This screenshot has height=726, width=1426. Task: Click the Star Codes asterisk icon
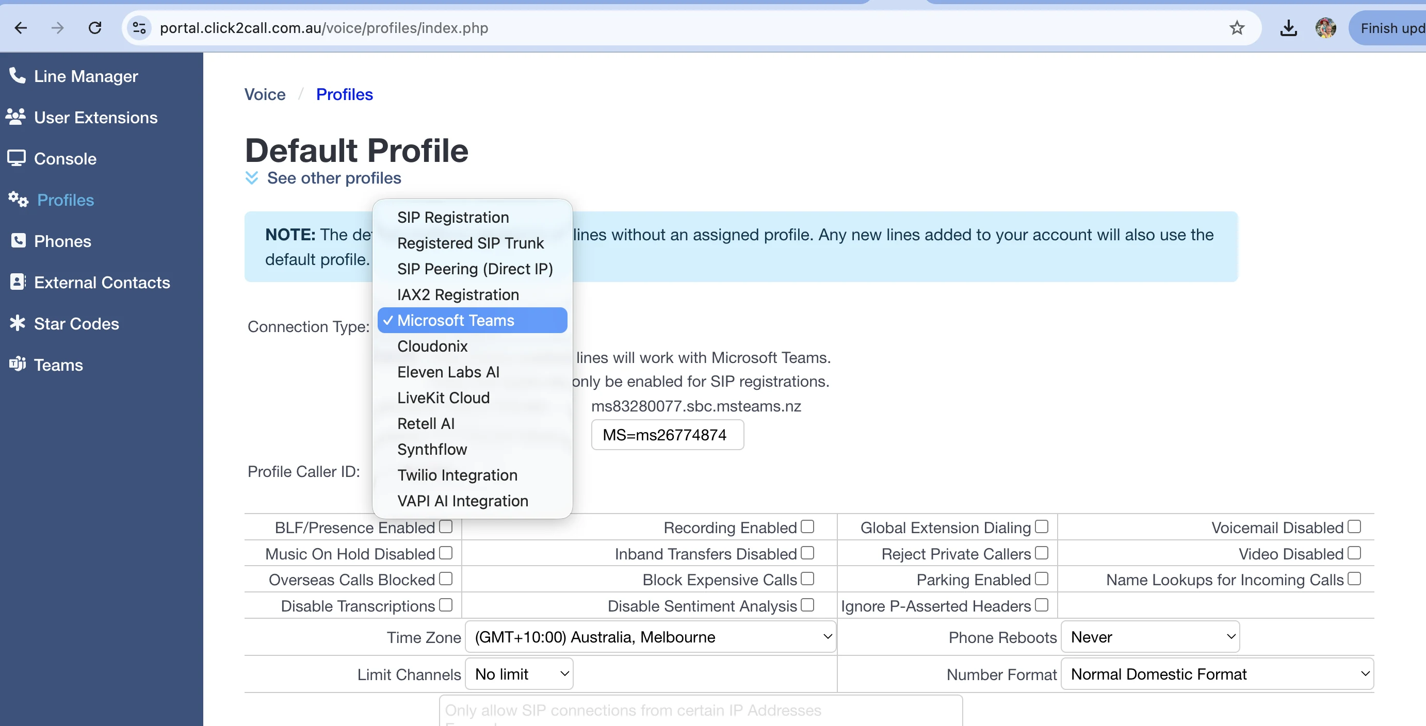(x=17, y=323)
